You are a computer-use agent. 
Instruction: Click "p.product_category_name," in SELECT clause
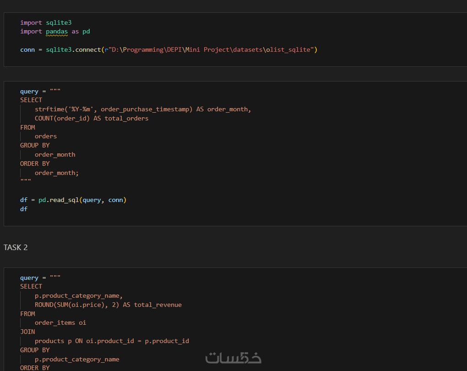tap(79, 295)
